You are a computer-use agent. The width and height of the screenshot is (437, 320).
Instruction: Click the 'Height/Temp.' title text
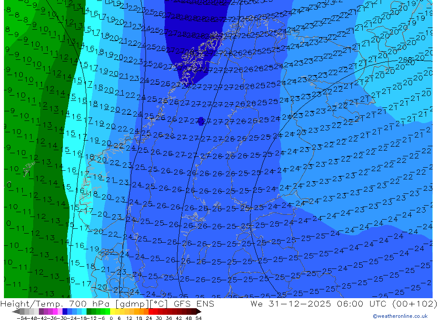(31, 304)
